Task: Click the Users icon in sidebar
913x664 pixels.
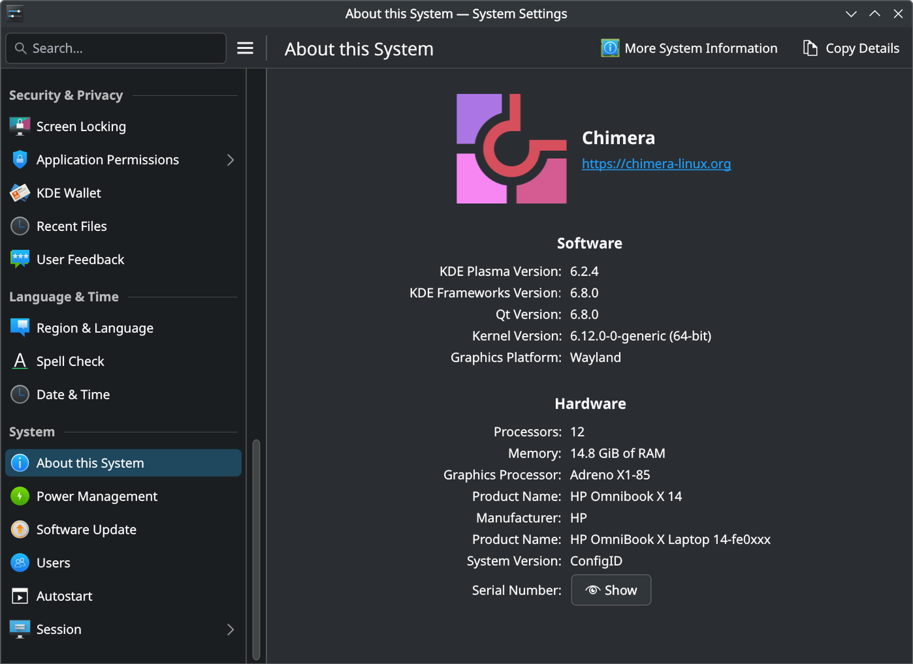Action: pos(20,563)
